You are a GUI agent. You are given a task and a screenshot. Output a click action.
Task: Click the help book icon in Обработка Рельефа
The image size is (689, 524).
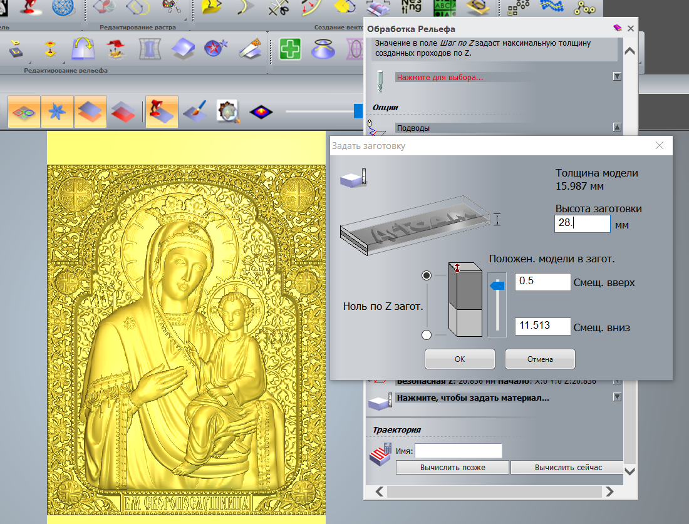click(618, 28)
